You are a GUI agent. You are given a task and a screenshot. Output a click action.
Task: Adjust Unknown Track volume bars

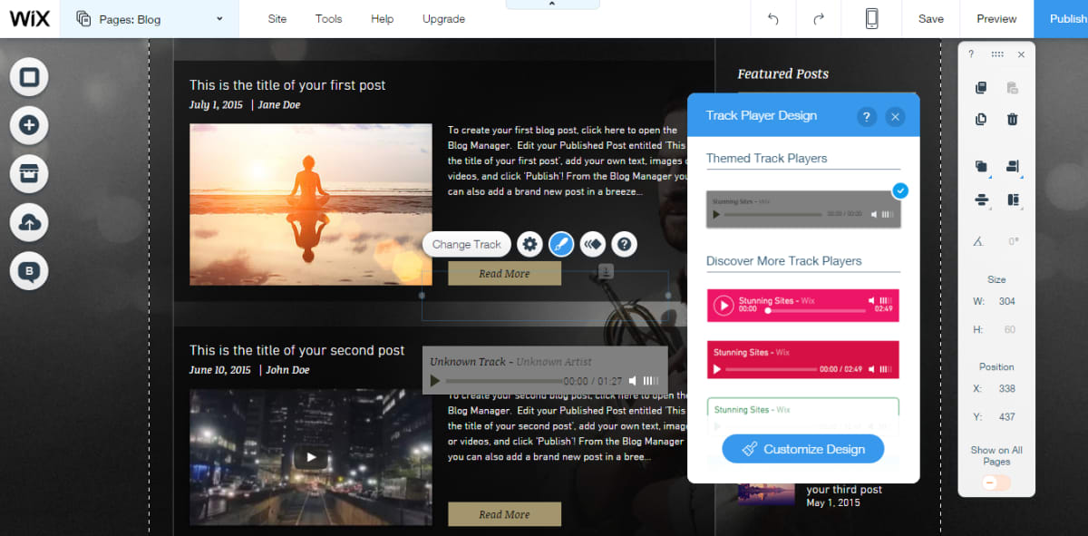651,381
